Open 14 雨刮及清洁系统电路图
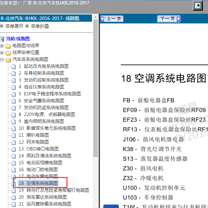208x208 pixels. [x=45, y=156]
